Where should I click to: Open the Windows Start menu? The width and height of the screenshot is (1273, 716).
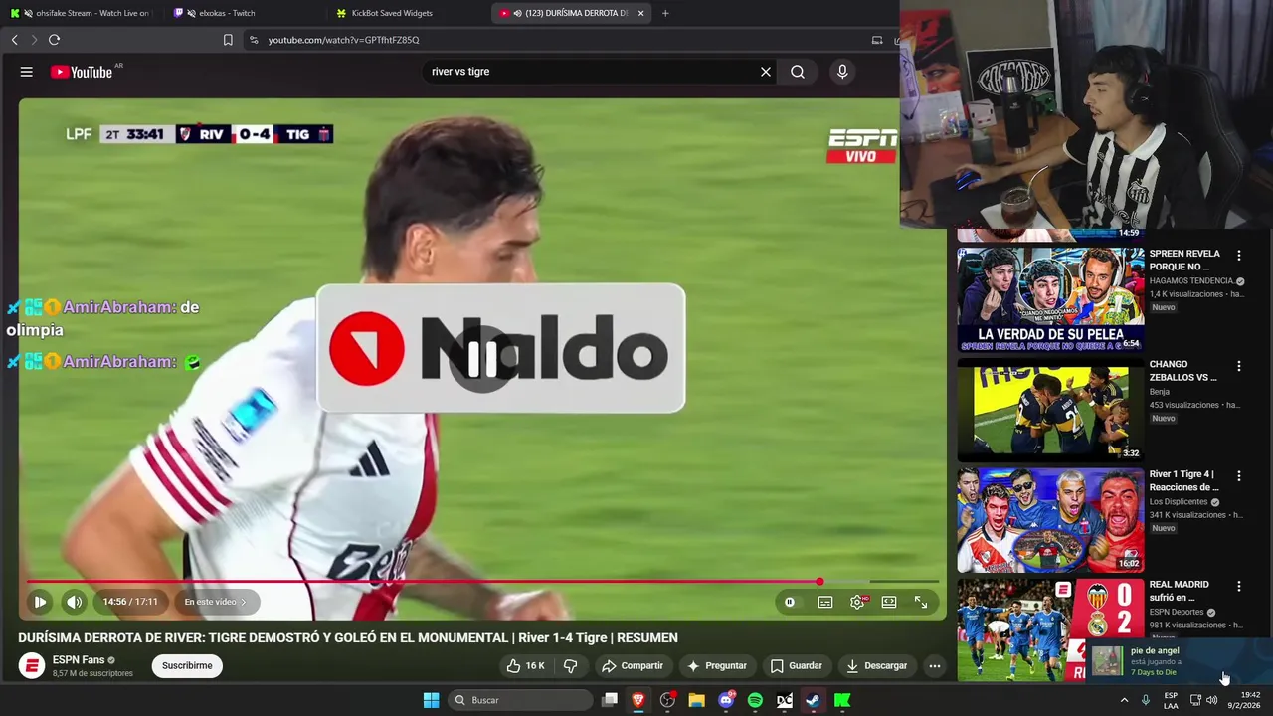tap(431, 700)
